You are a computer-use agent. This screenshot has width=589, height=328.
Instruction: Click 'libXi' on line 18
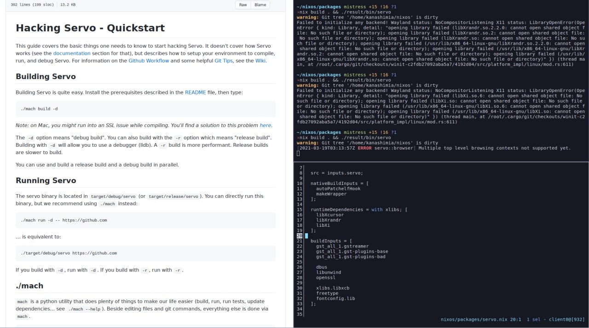click(x=323, y=225)
